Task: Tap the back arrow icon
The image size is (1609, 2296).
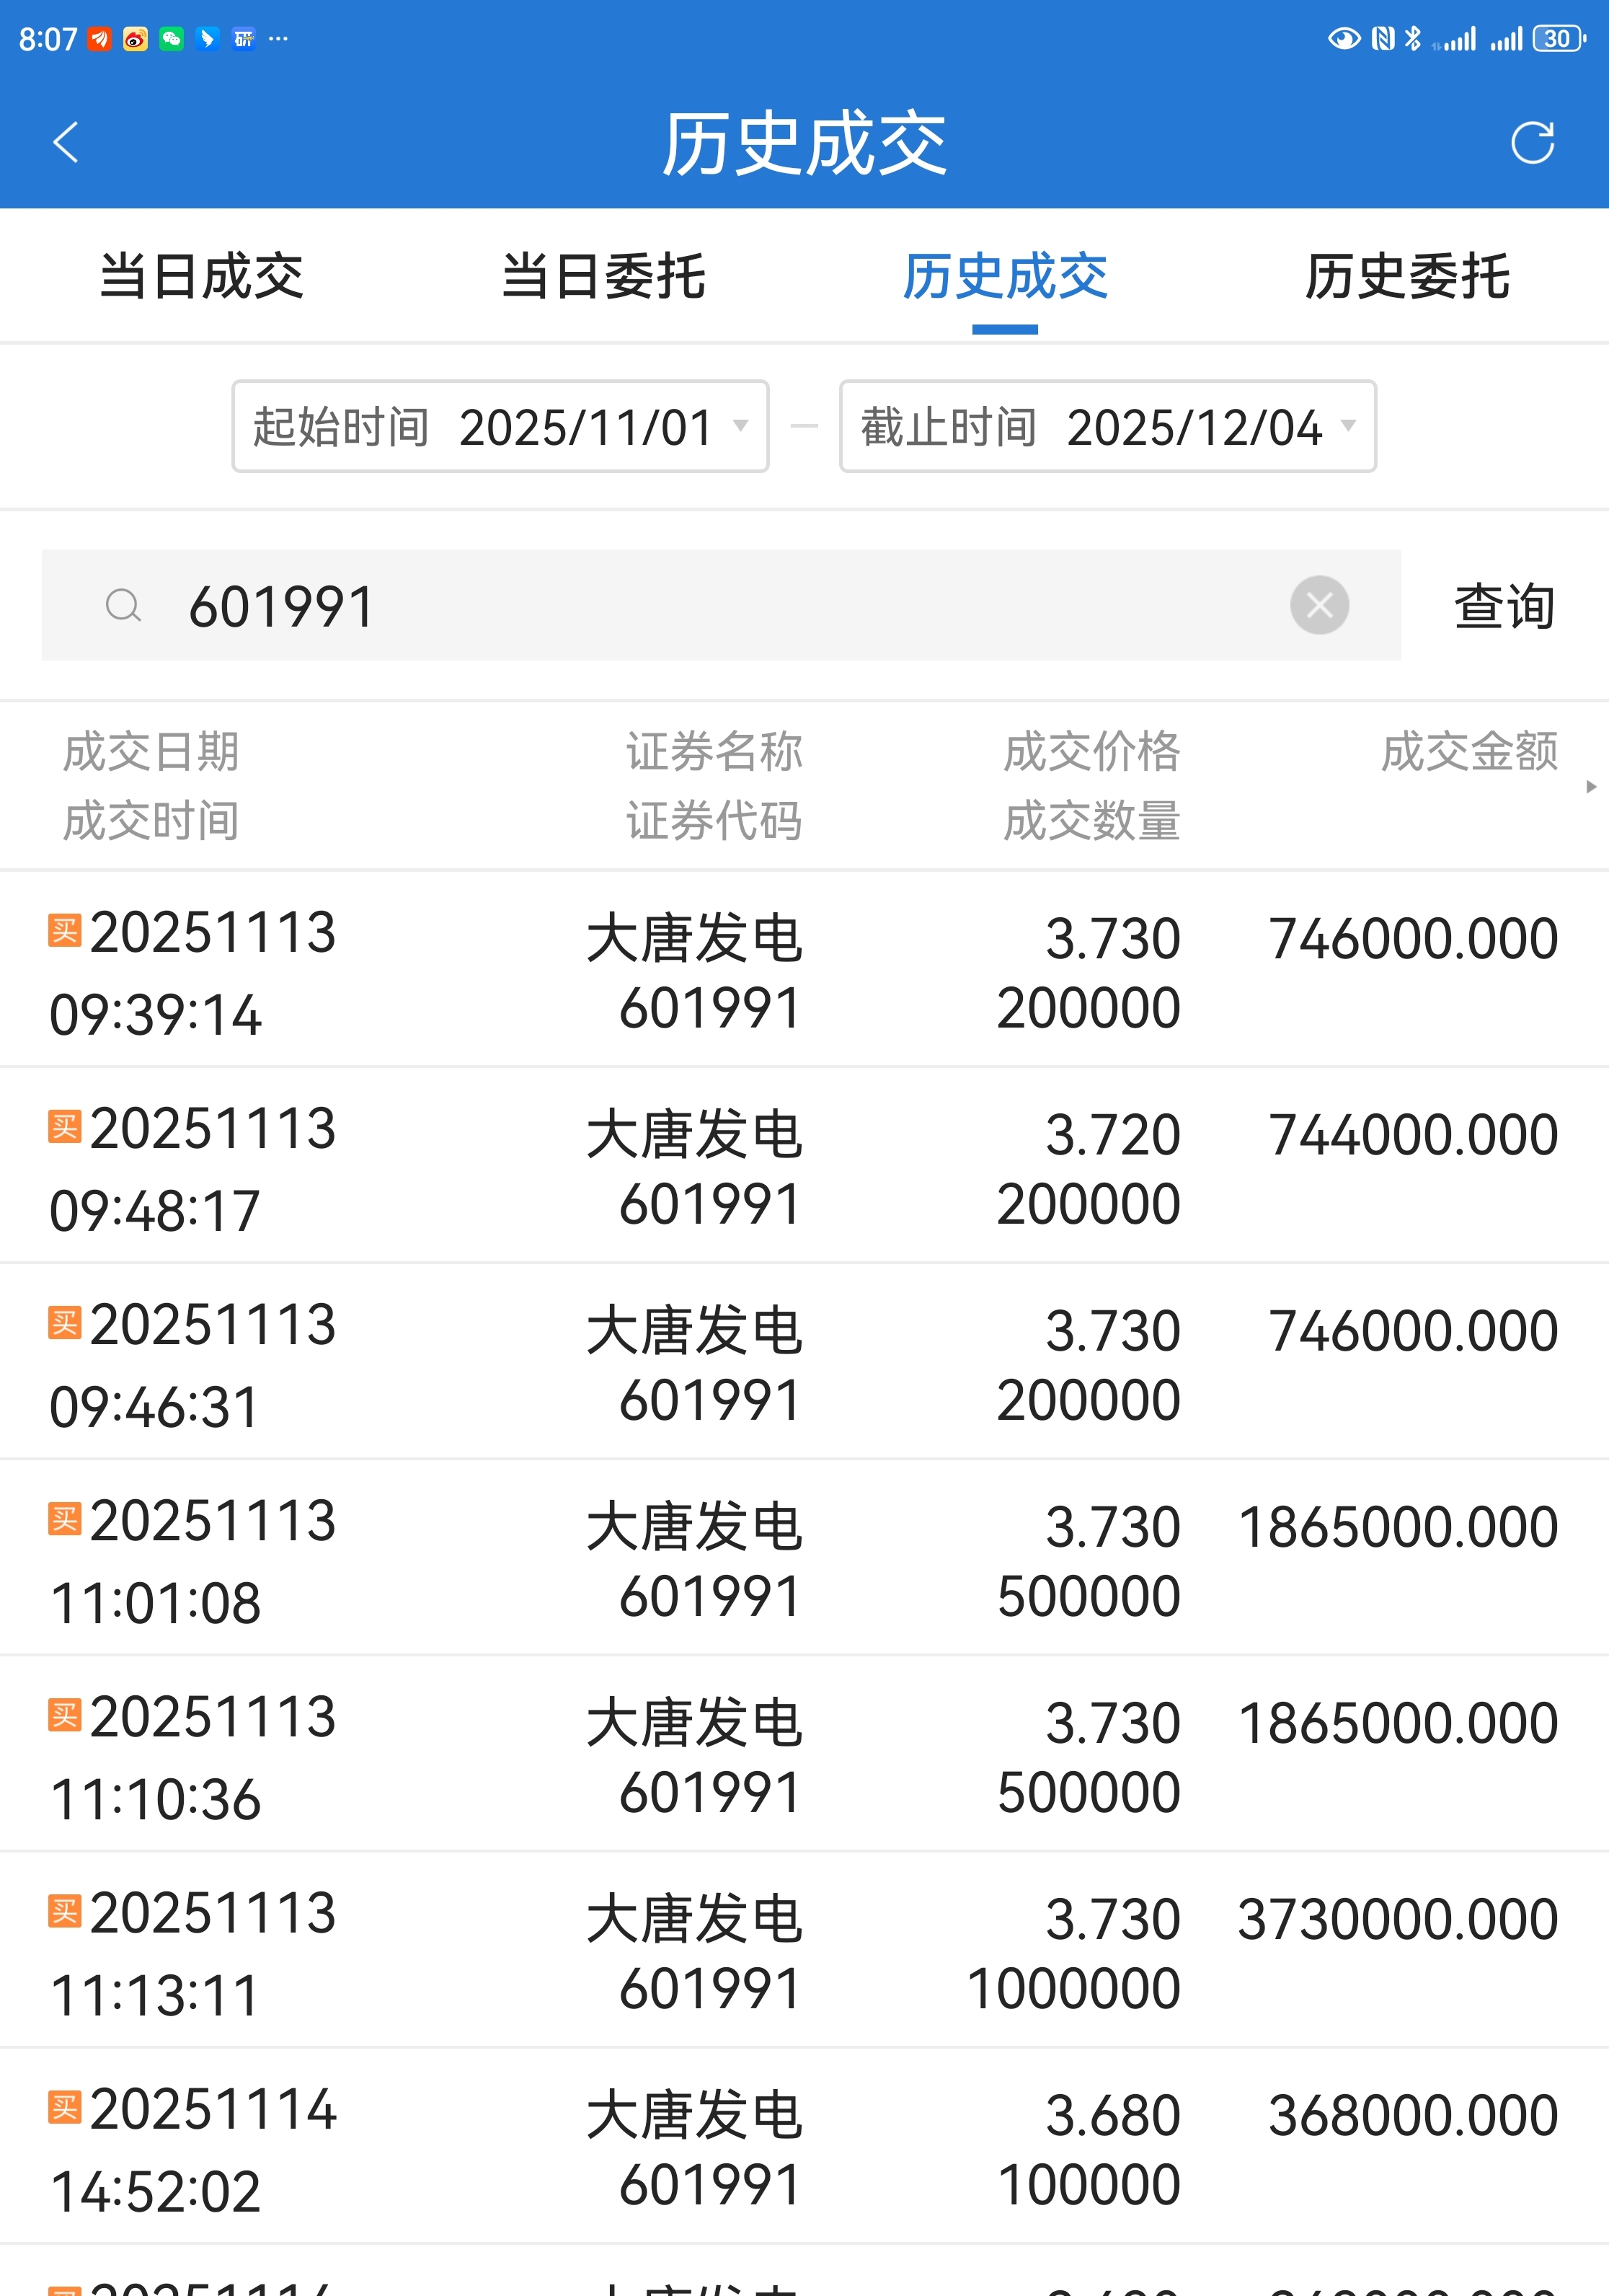Action: click(66, 142)
